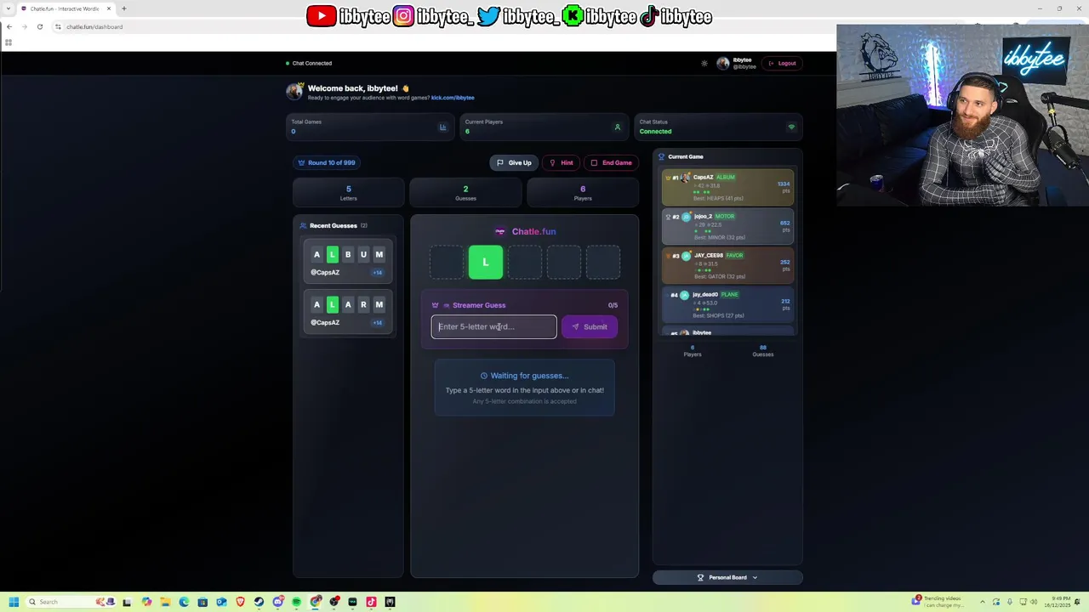Select JAY_CEE98 rank #3 leaderboard card
Screen dimensions: 1089x612
click(727, 266)
